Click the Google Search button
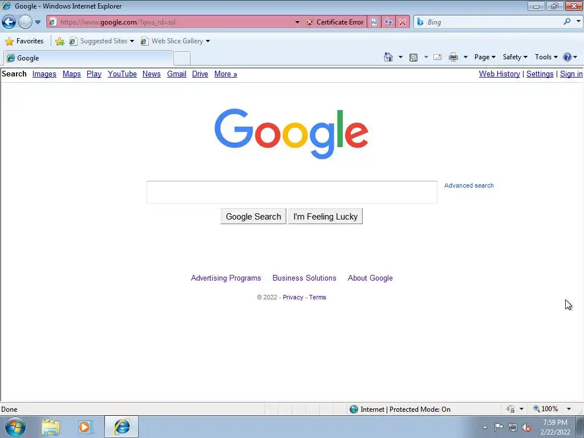Image resolution: width=584 pixels, height=438 pixels. [253, 216]
